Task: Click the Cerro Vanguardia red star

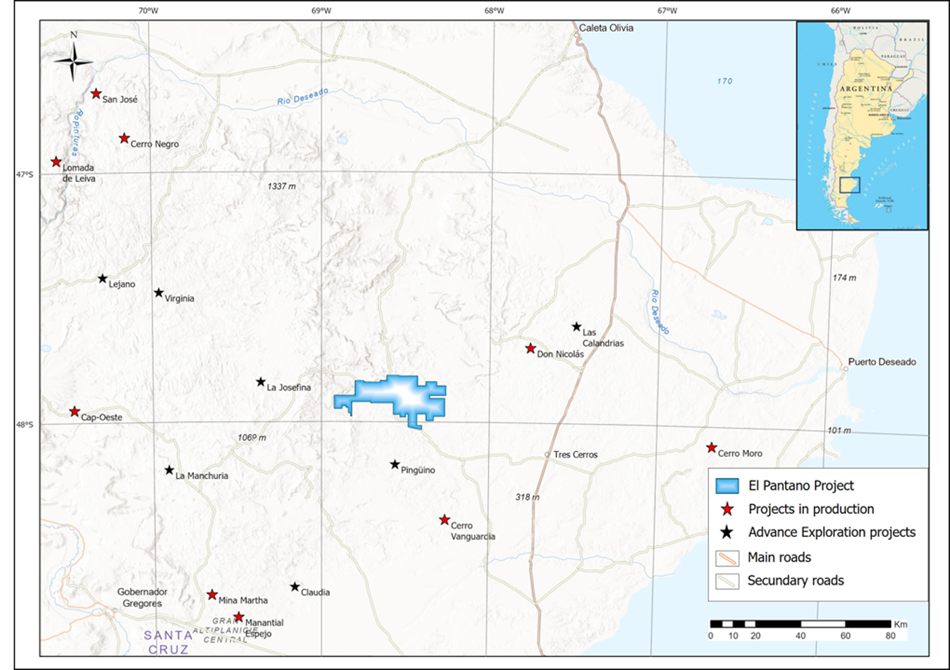Action: point(444,520)
